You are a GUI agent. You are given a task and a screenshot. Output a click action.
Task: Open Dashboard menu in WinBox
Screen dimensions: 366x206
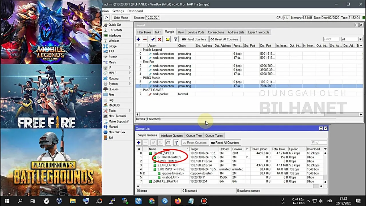135,11
